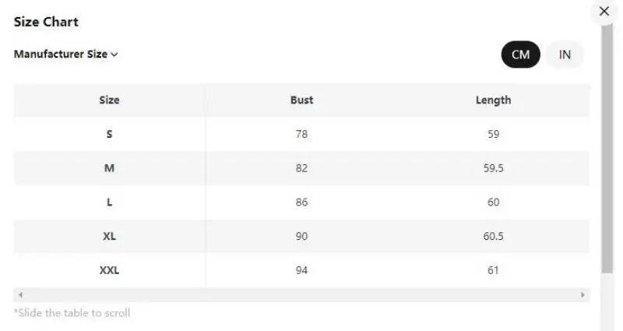623x331 pixels.
Task: Click the right scroll arrow under the table
Action: 583,295
